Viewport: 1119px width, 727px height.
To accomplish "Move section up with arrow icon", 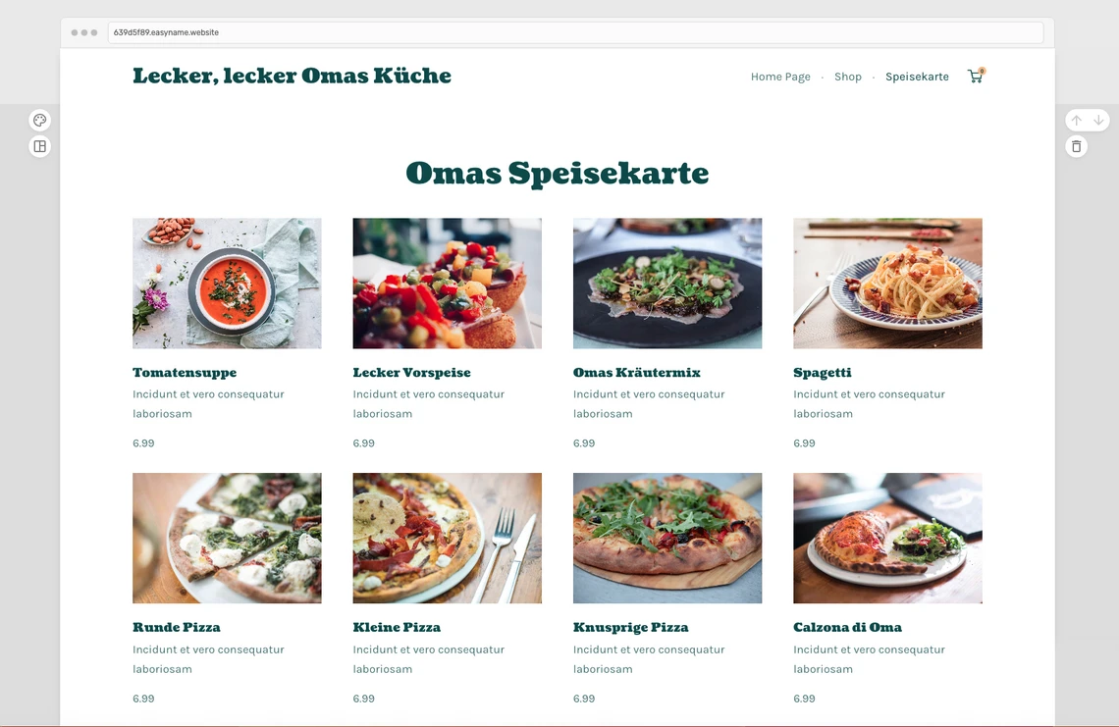I will pyautogui.click(x=1076, y=120).
